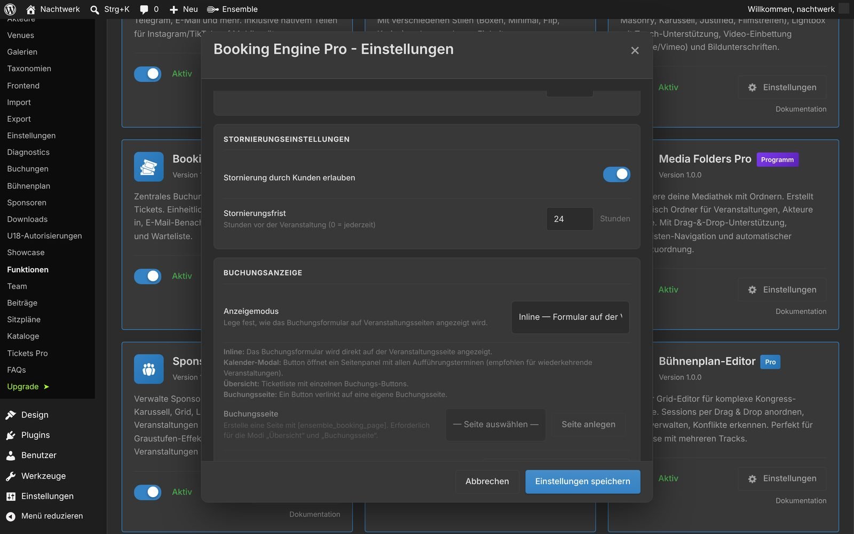Open the Nachtwerk site home icon
Viewport: 854px width, 534px height.
click(31, 9)
